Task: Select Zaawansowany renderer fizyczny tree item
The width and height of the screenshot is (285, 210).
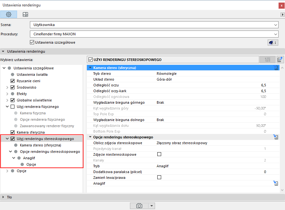Action: (47, 126)
